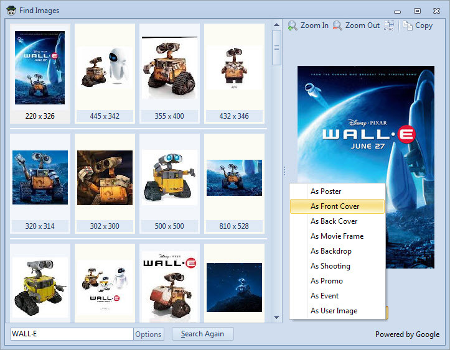Click the Copy toolbar button
Viewport: 450px width, 350px height.
pyautogui.click(x=418, y=25)
